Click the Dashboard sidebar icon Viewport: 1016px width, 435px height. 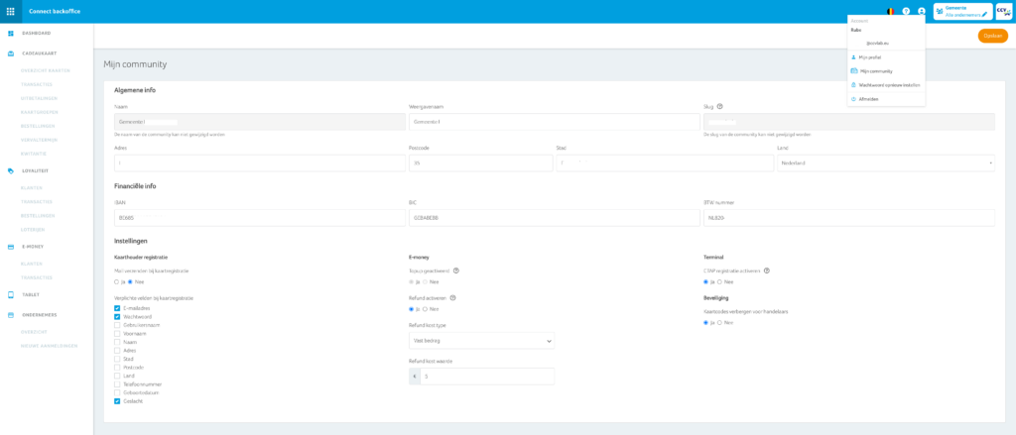coord(10,33)
